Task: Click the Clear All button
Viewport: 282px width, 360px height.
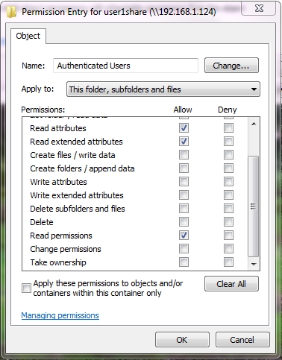Action: tap(231, 284)
